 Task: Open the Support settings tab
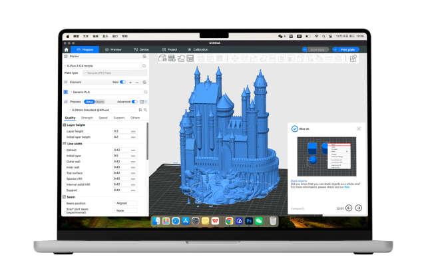tap(119, 118)
